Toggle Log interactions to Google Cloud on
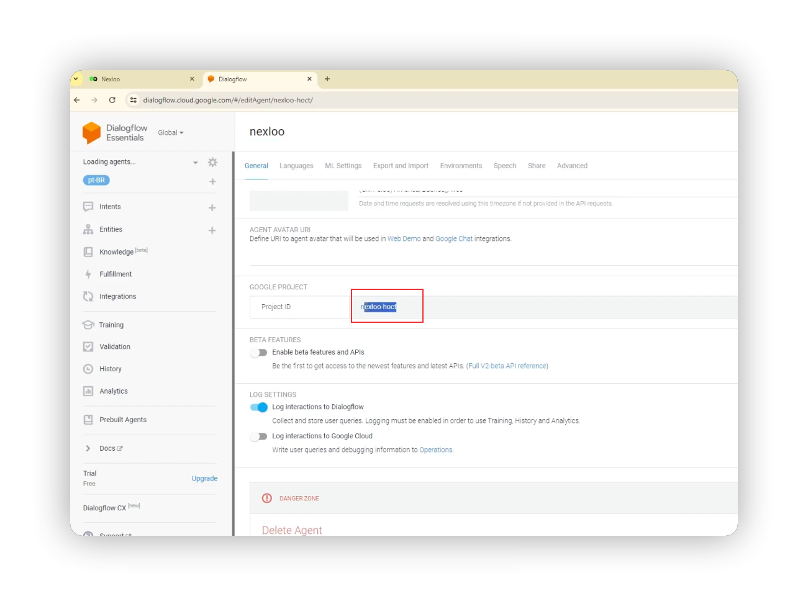Screen dimensions: 808x606 point(259,436)
